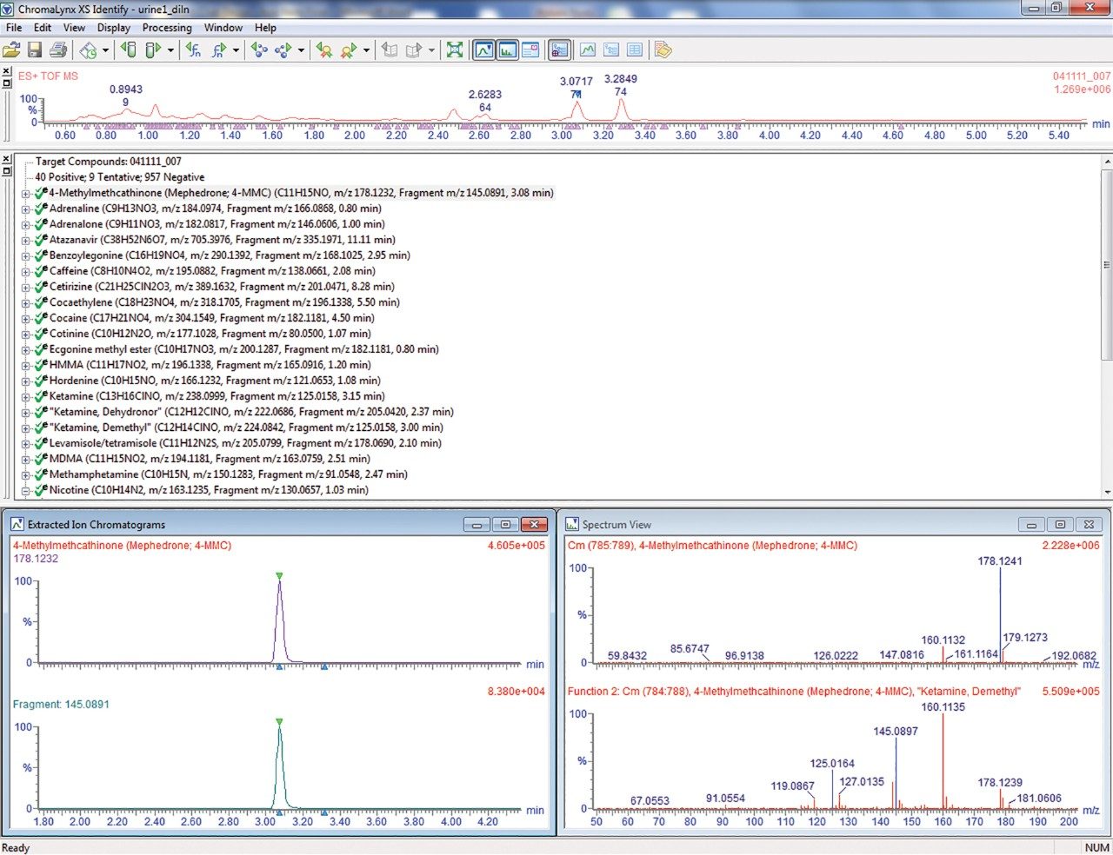
Task: Toggle the target compound list view button
Action: tap(559, 50)
